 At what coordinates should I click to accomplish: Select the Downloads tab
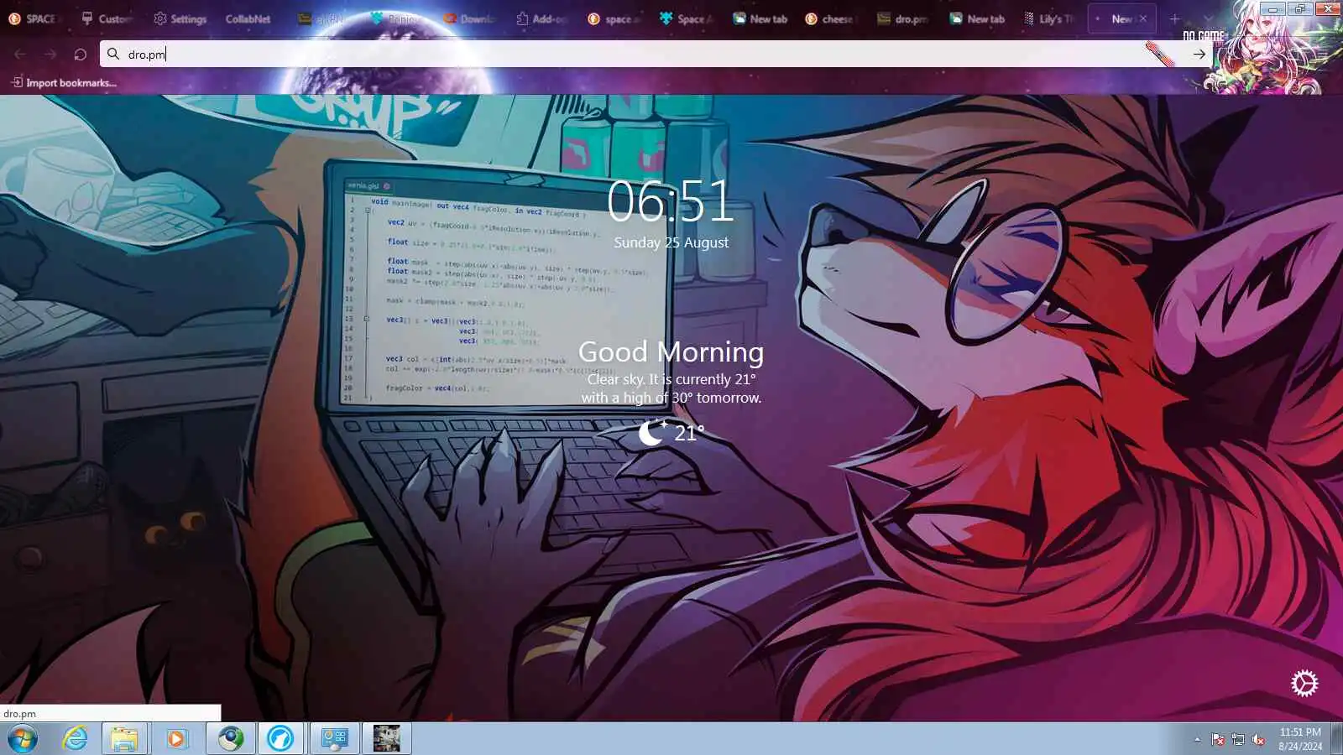470,18
